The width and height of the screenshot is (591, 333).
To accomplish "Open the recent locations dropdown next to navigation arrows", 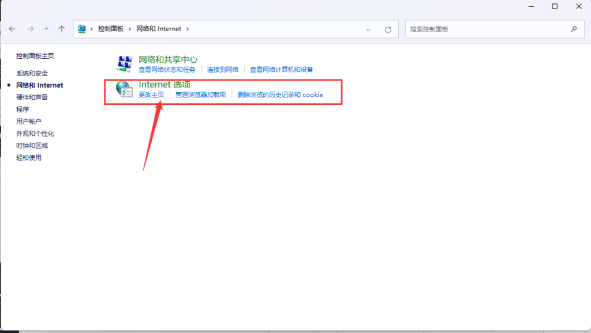I will [46, 29].
